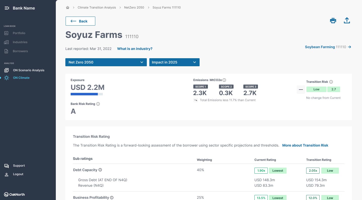362x200 pixels.
Task: Open Borrowers in the sidebar
Action: tap(16, 51)
